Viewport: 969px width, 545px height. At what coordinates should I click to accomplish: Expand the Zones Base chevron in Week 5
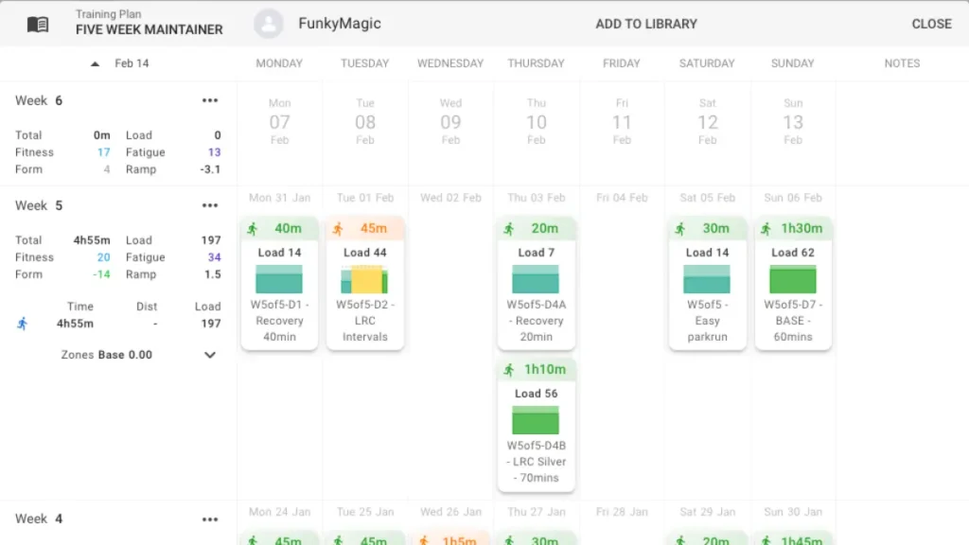point(209,355)
